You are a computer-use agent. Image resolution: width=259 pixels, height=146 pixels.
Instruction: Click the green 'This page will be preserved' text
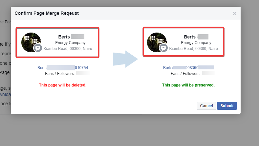[188, 85]
